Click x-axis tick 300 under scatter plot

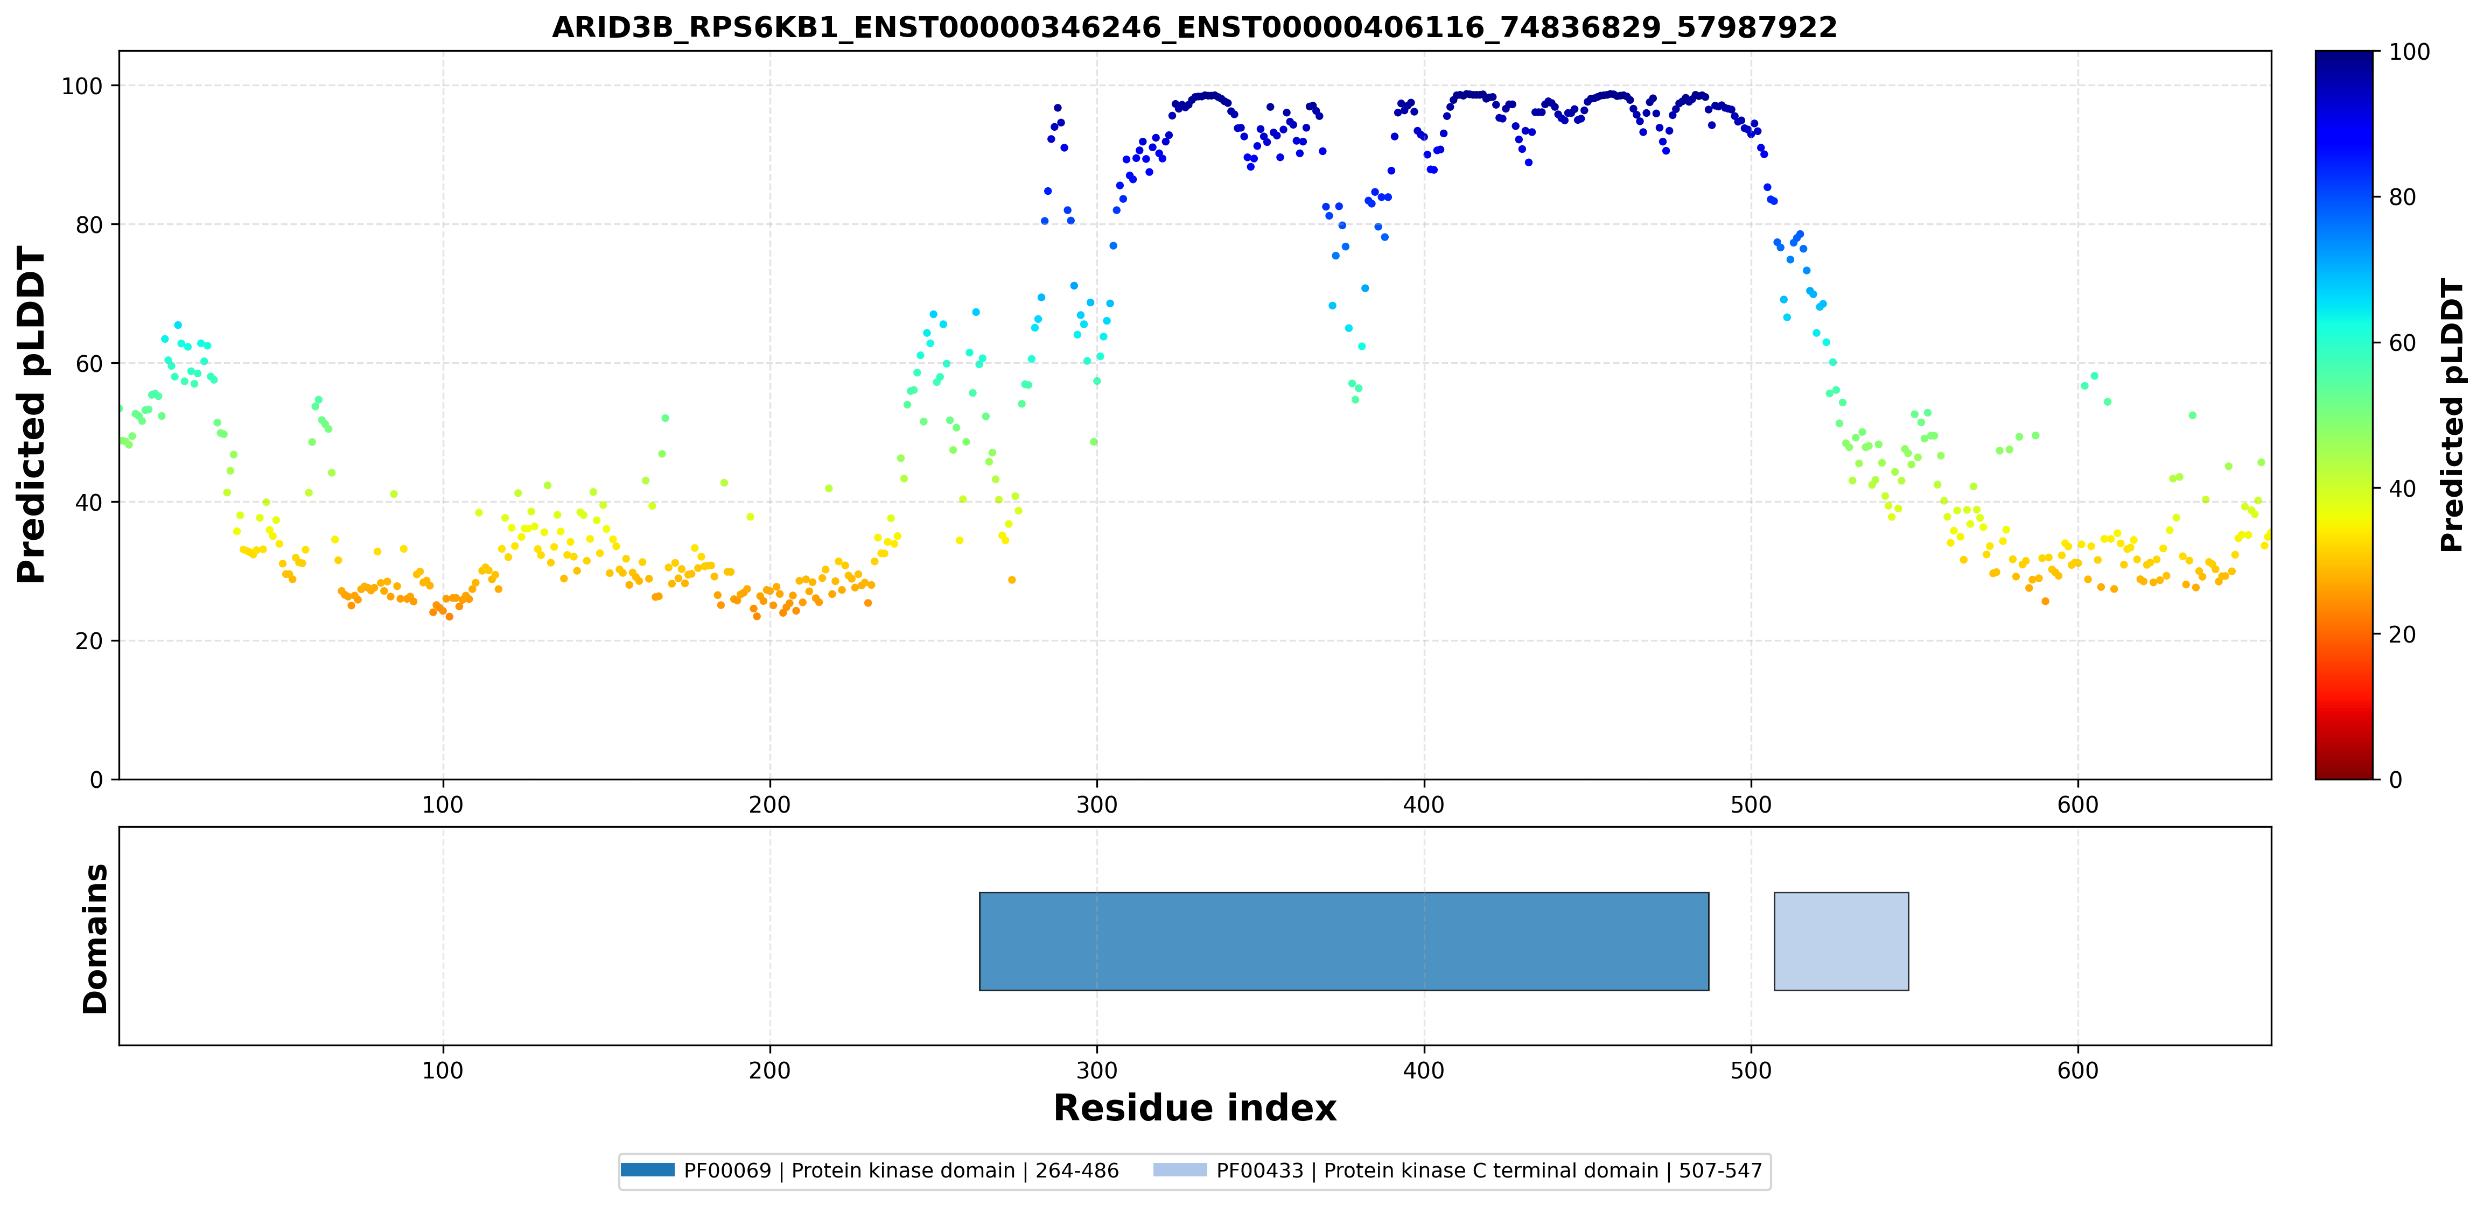pos(1096,804)
